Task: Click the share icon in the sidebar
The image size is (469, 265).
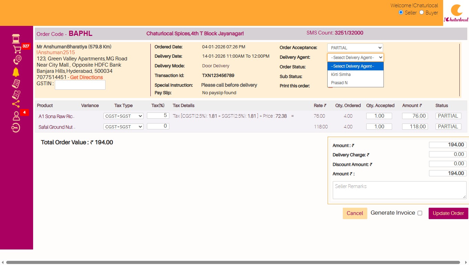Action: click(16, 104)
